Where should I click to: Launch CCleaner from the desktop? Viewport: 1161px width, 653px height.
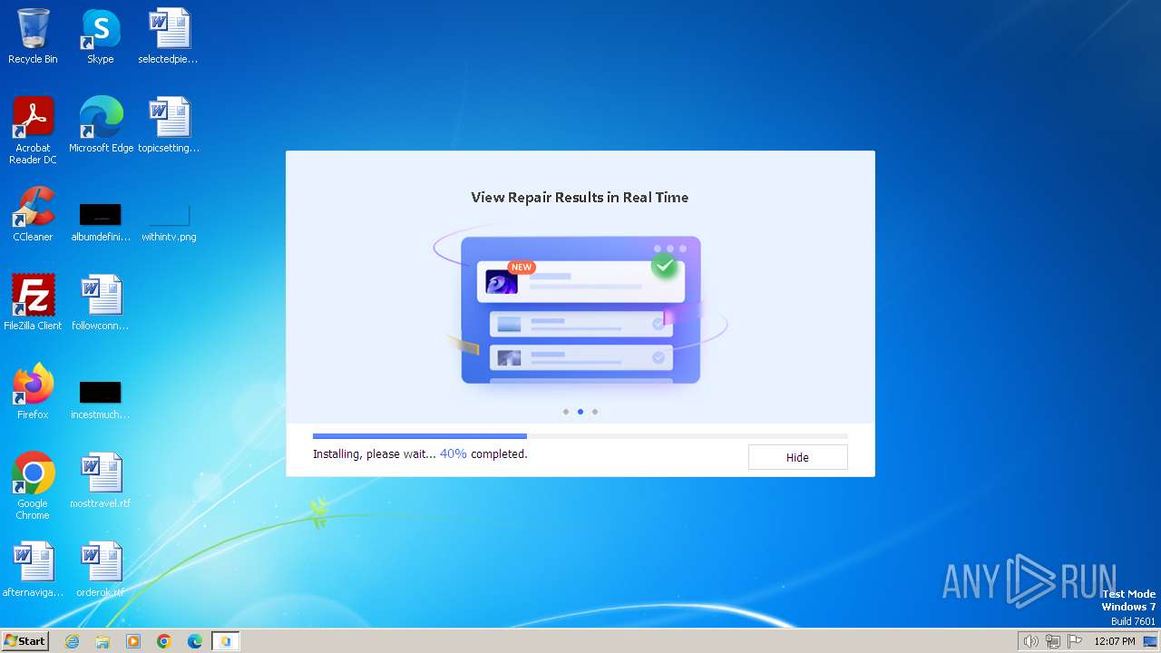click(33, 214)
